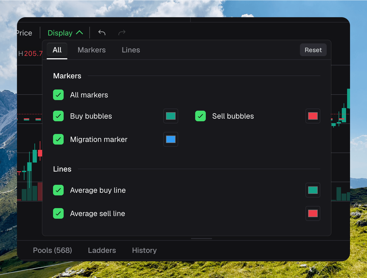
Task: Click the 'Lines' section heading
Action: pos(62,169)
